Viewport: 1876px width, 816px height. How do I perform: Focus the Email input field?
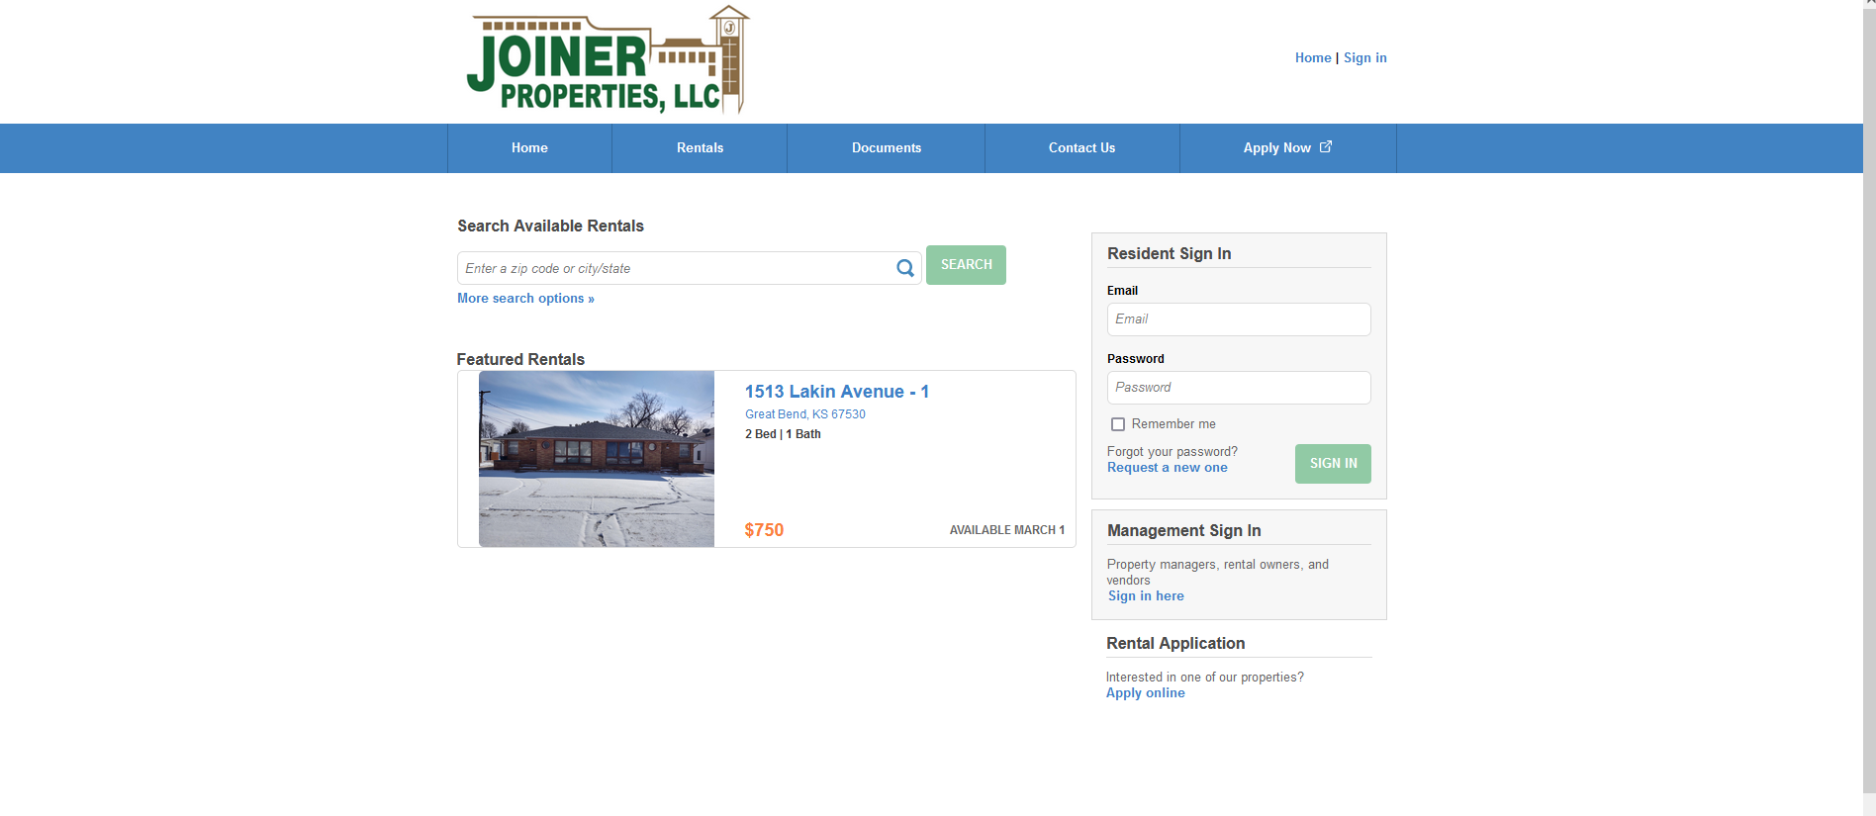coord(1239,319)
